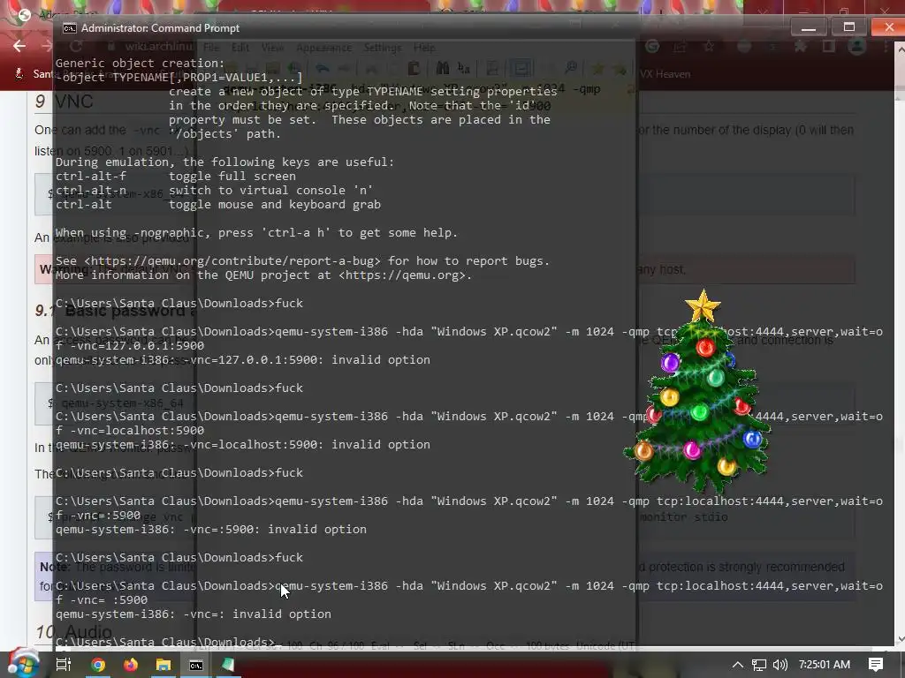Open the volume tray icon
The height and width of the screenshot is (678, 905).
[x=780, y=665]
